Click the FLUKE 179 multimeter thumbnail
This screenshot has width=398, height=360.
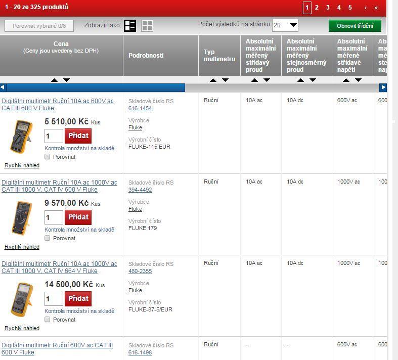click(22, 218)
